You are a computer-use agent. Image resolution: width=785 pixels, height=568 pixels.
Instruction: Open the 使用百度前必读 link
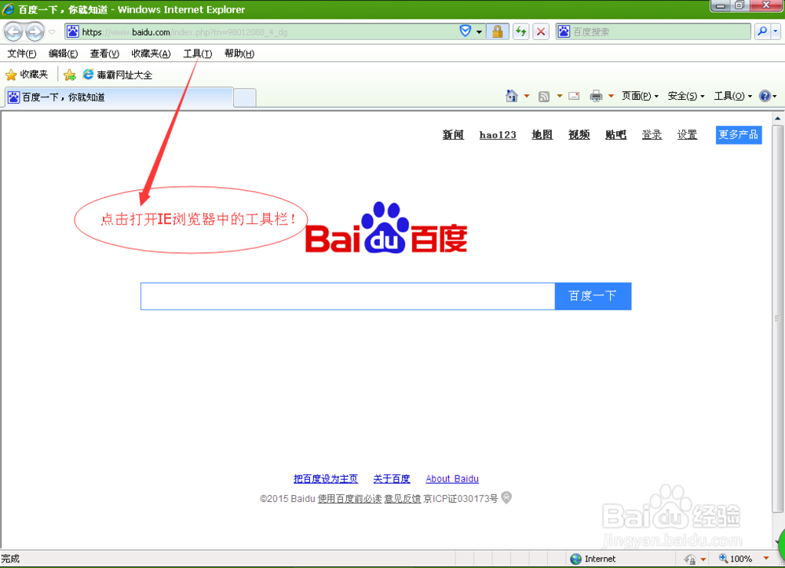click(349, 499)
